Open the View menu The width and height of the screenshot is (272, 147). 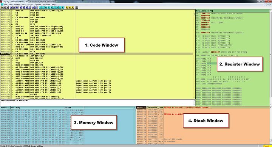pos(11,5)
